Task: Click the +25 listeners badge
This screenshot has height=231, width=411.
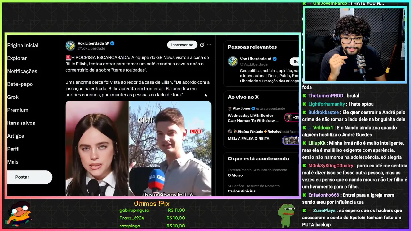Action: [292, 117]
